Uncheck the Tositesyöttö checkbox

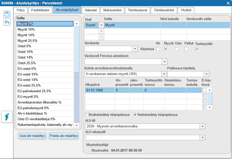pos(197,49)
